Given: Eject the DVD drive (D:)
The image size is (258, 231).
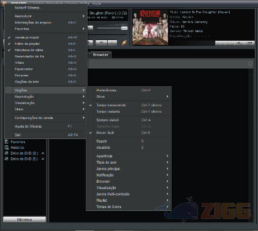Looking at the screenshot, I should point(43,153).
